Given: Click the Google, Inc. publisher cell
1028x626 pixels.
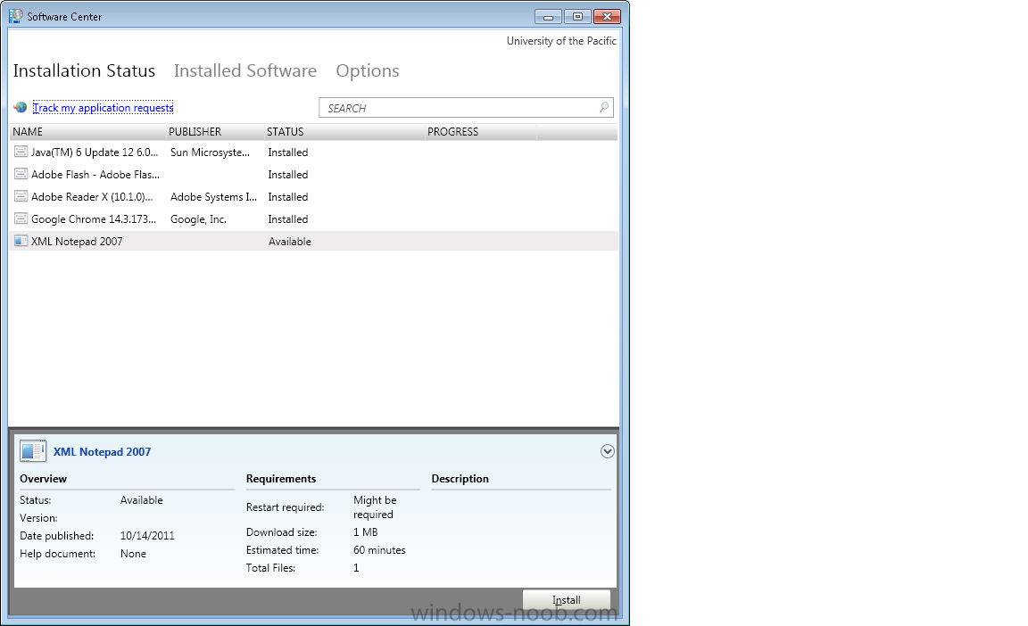Looking at the screenshot, I should click(x=198, y=218).
